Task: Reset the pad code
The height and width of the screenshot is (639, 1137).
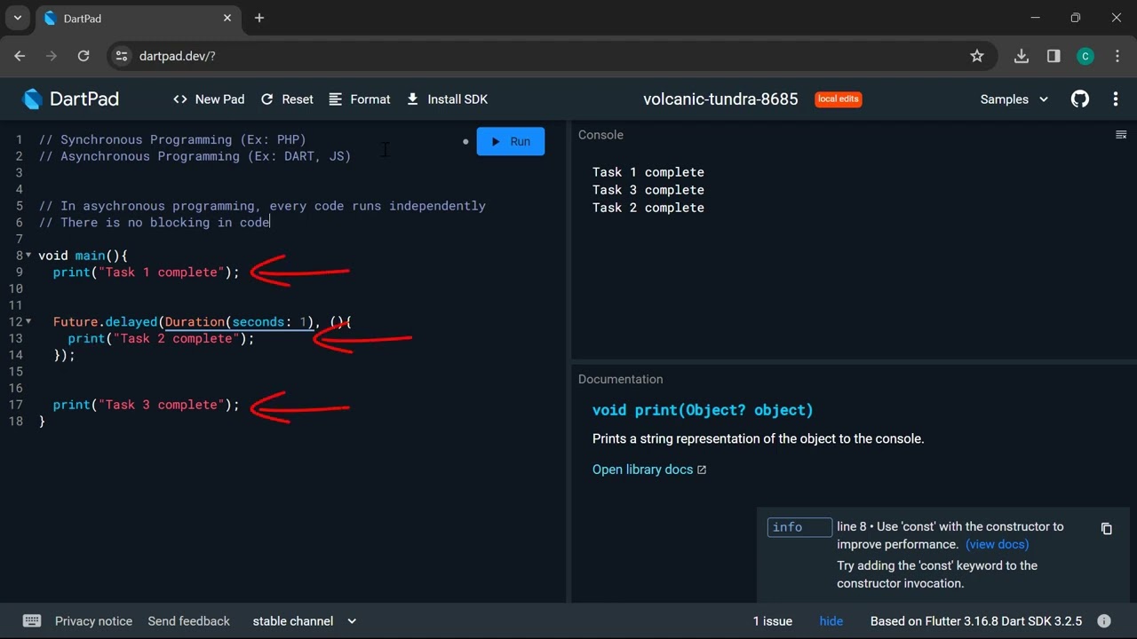Action: tap(287, 99)
